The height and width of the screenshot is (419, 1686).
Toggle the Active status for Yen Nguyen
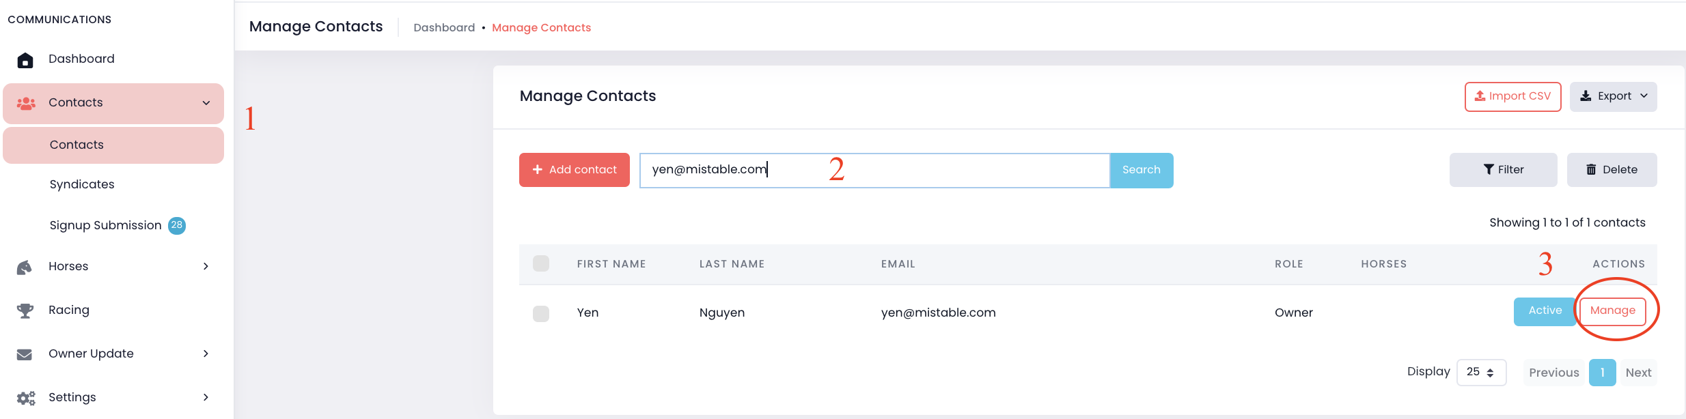tap(1545, 311)
